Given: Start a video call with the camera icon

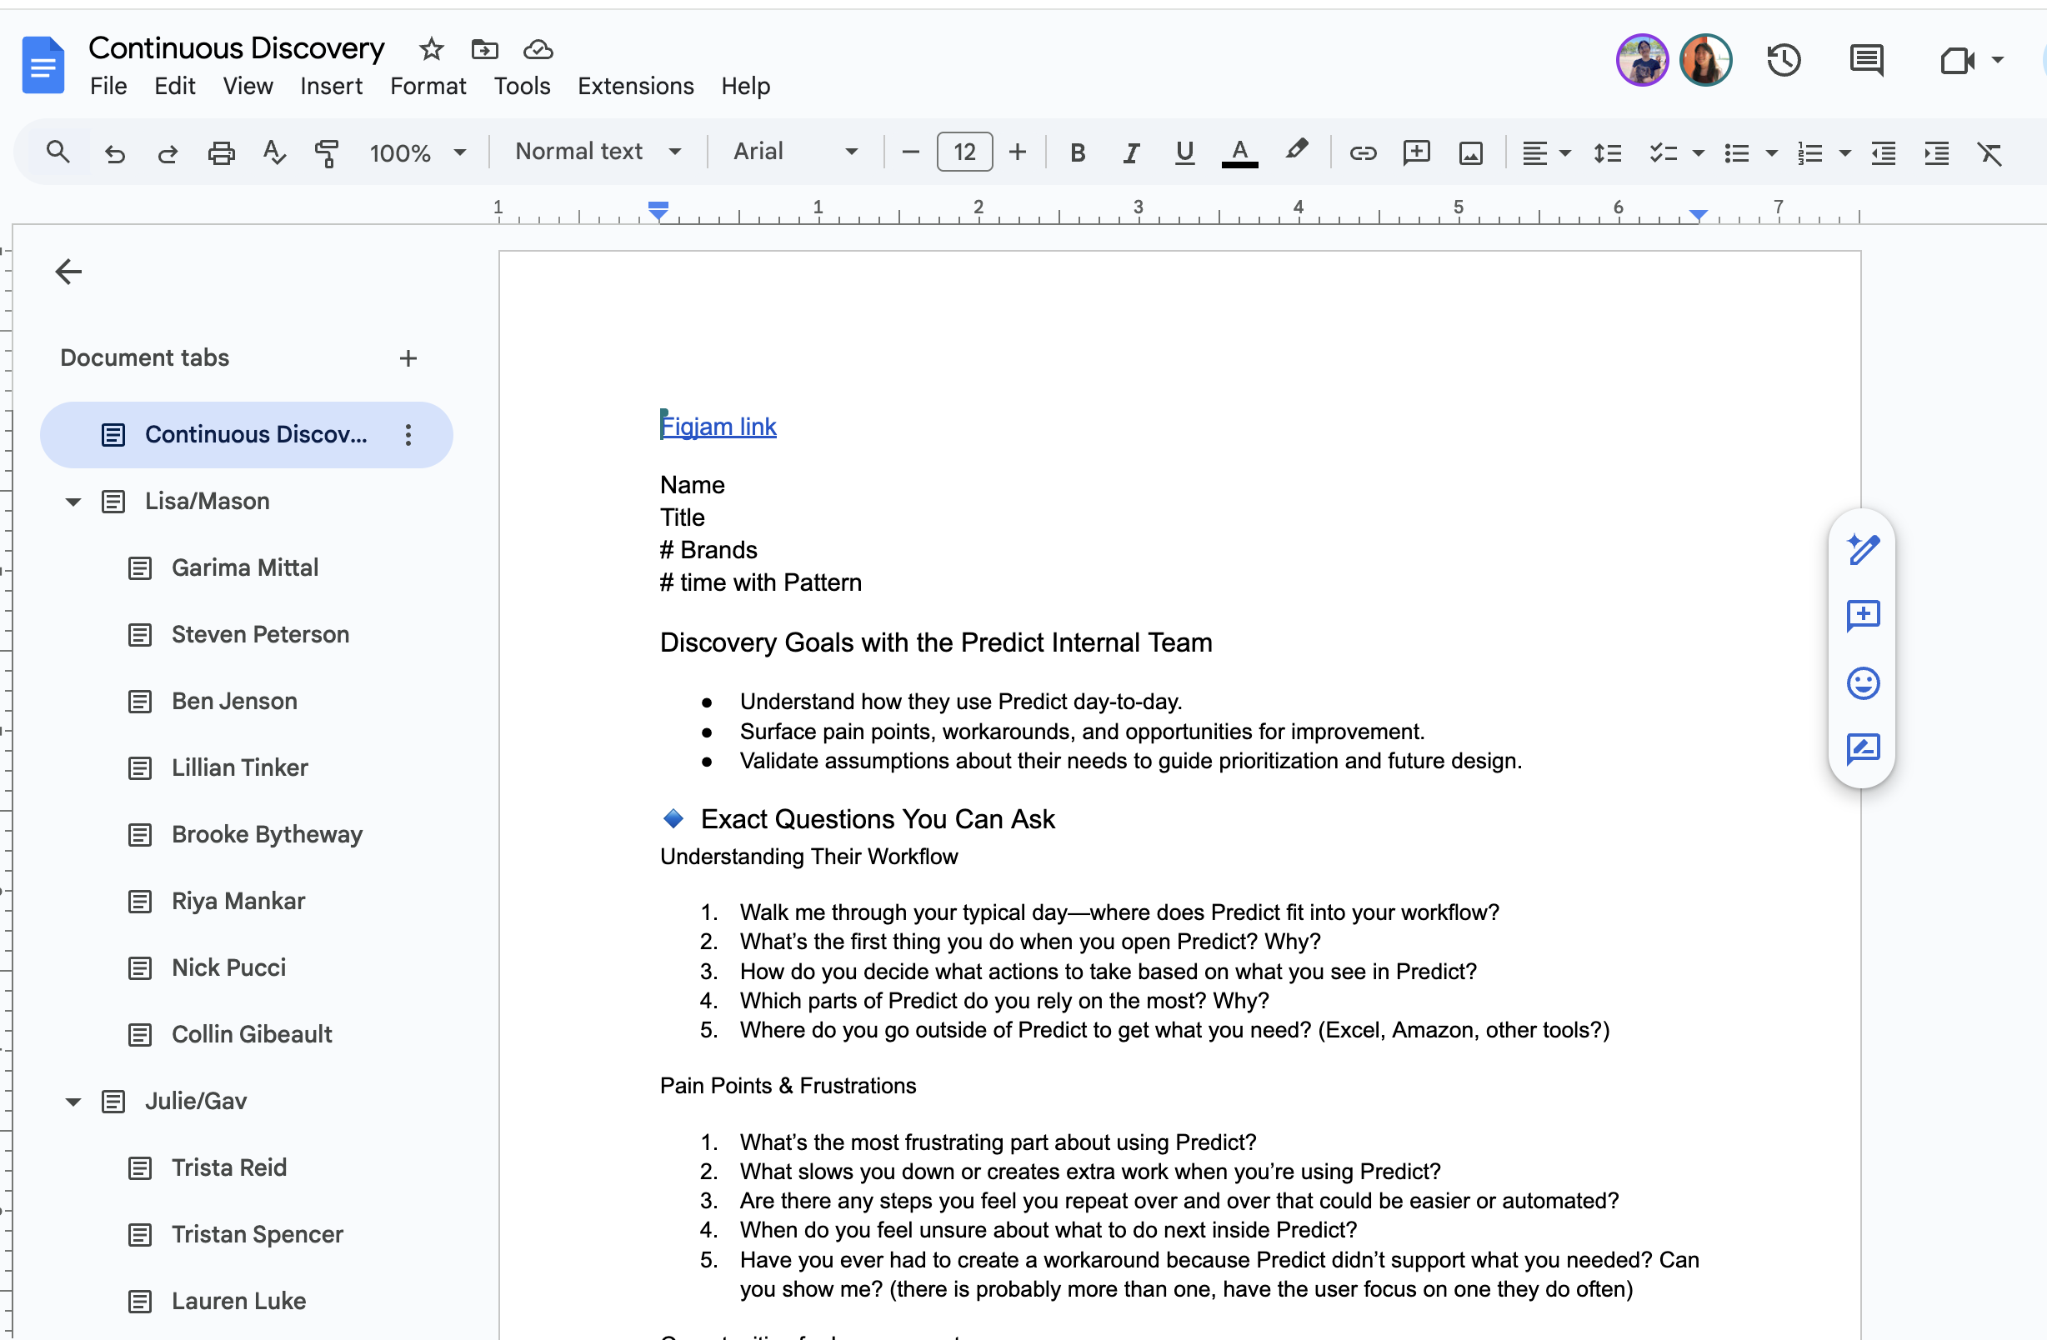Looking at the screenshot, I should coord(1957,60).
